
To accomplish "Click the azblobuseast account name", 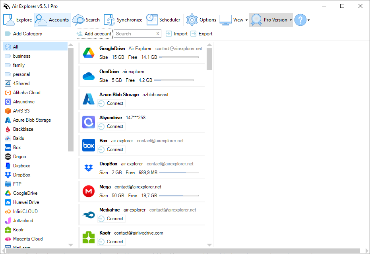I will pyautogui.click(x=155, y=95).
